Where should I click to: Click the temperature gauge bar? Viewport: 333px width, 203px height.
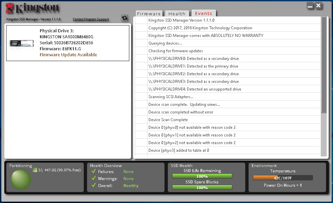[283, 178]
